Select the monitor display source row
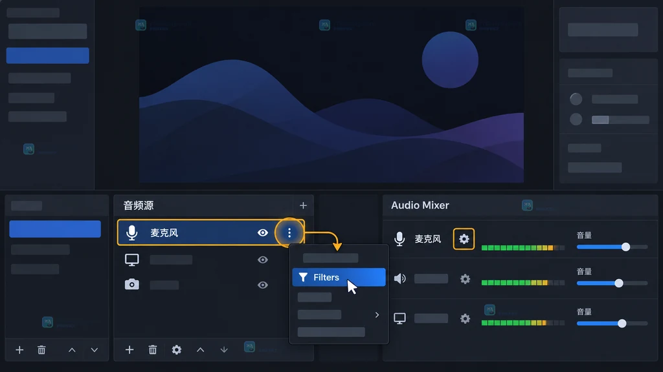 [210, 260]
